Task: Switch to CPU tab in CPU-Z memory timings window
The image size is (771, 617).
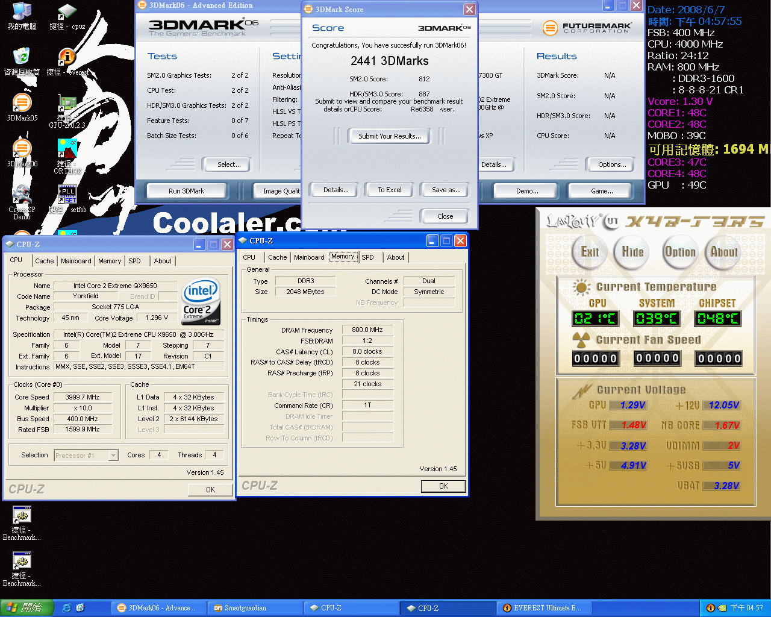Action: pos(249,257)
